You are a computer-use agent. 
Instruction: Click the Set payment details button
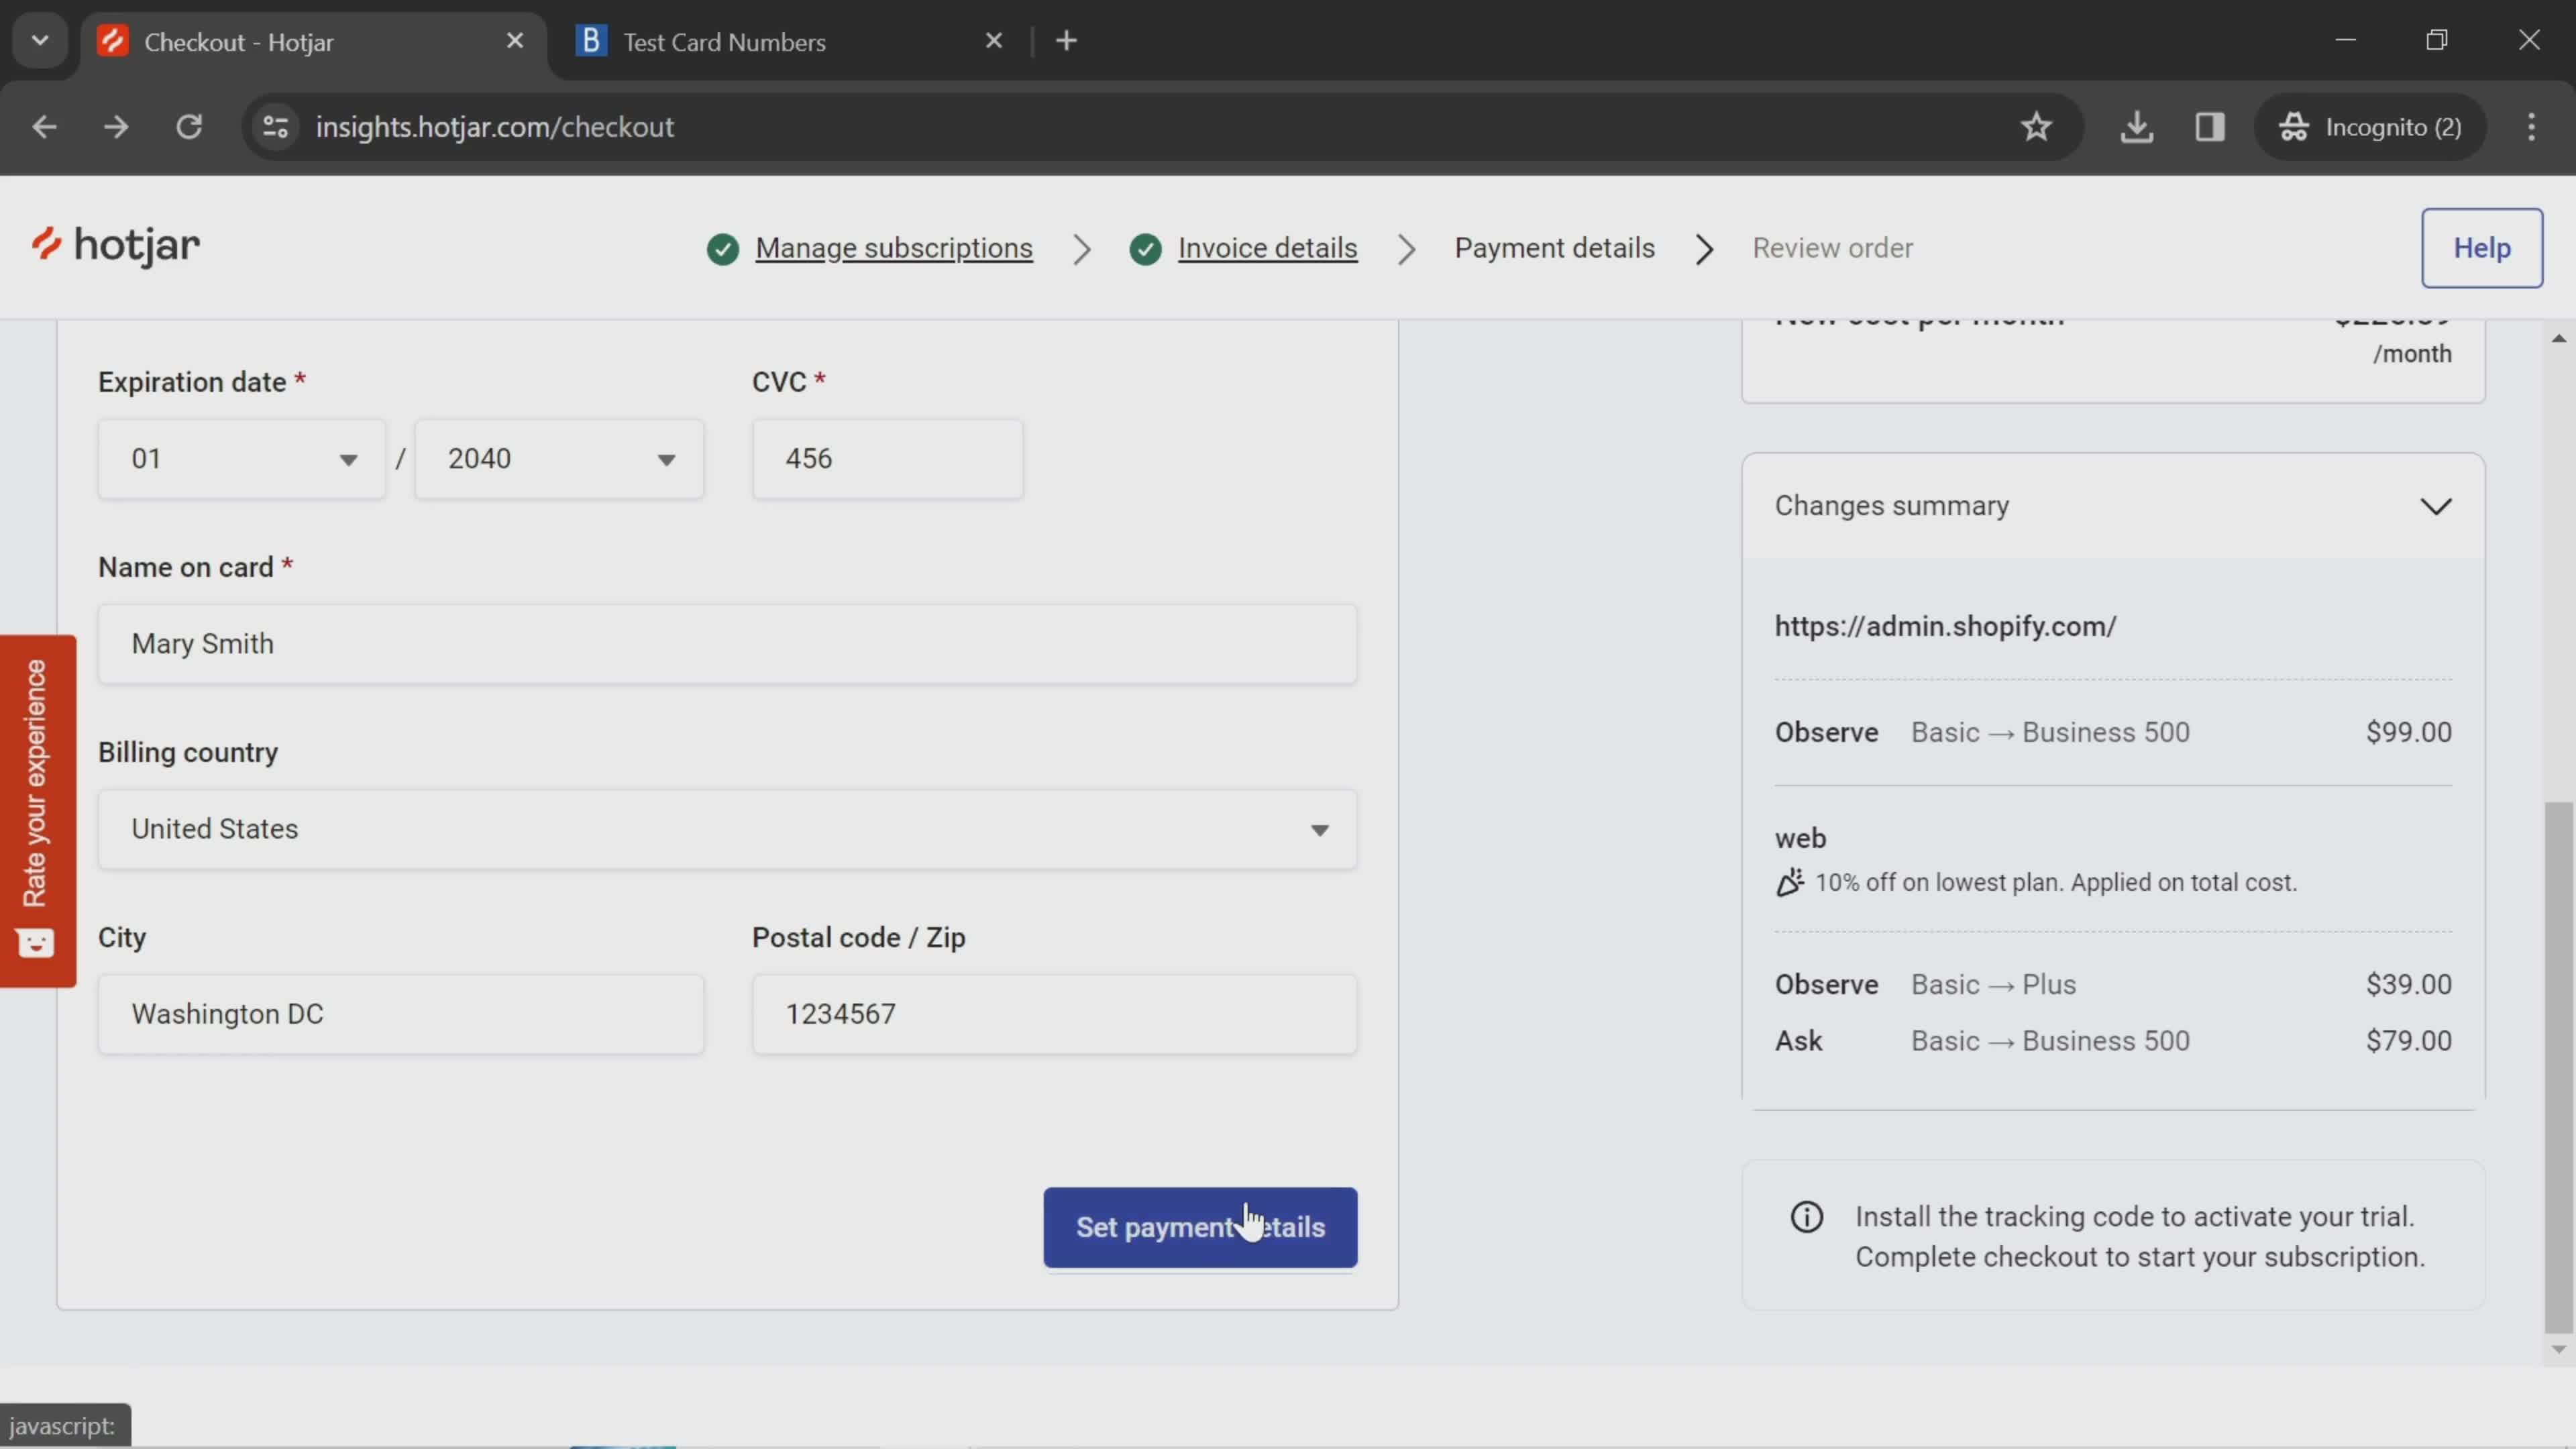(x=1201, y=1226)
